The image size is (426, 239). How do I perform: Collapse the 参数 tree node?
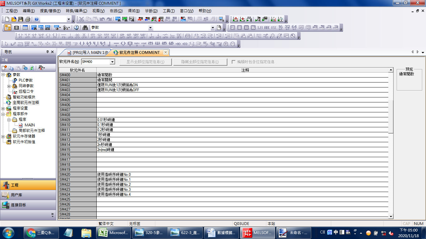3,75
